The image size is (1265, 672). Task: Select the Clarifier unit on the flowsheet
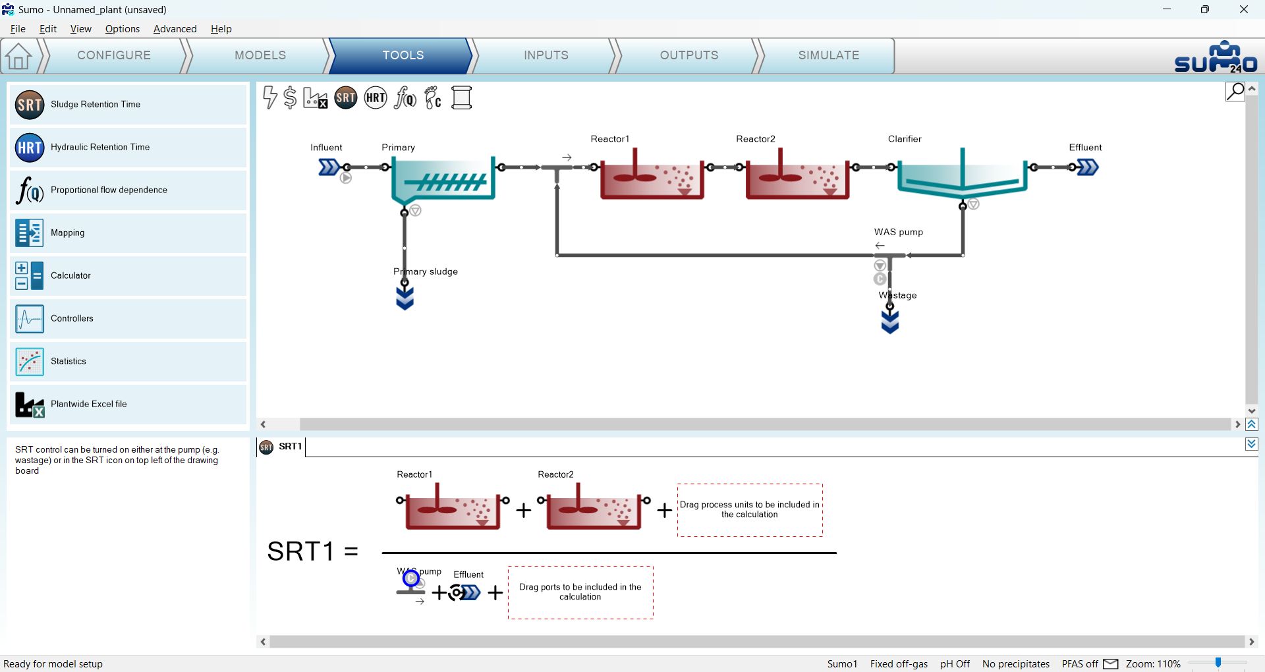pyautogui.click(x=962, y=173)
